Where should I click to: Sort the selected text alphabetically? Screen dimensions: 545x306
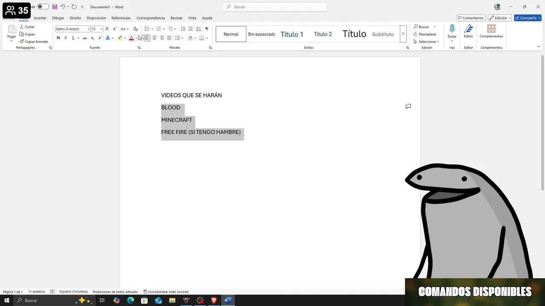tap(198, 29)
